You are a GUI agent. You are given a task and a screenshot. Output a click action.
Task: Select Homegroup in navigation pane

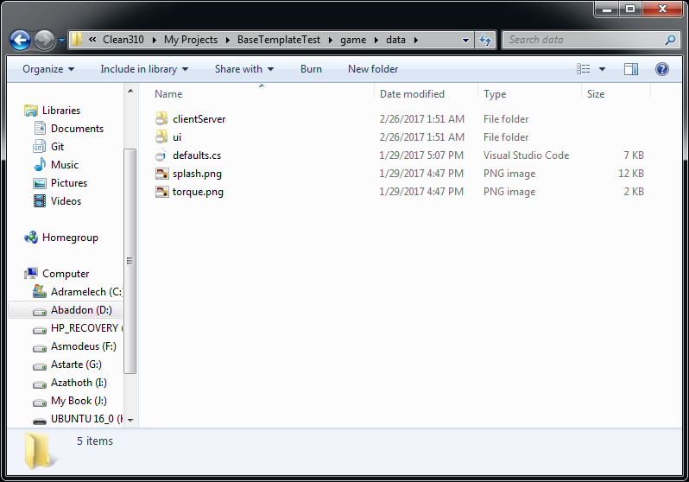click(x=70, y=238)
